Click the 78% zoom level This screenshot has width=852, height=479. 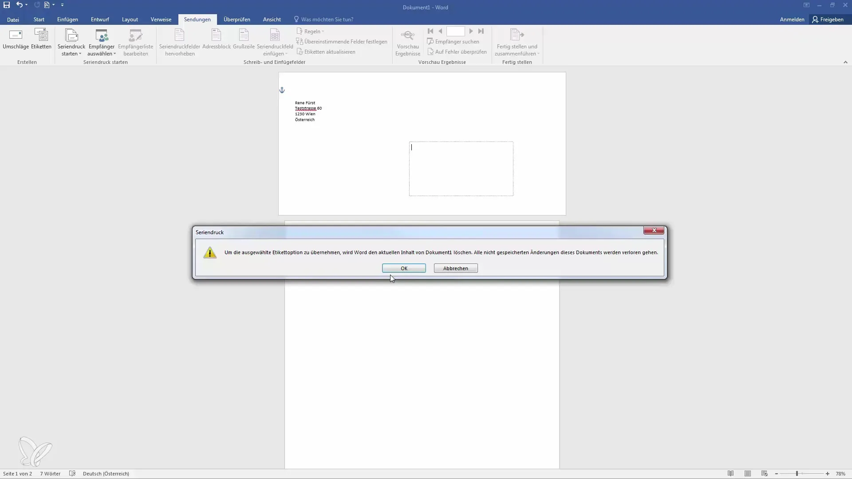840,474
